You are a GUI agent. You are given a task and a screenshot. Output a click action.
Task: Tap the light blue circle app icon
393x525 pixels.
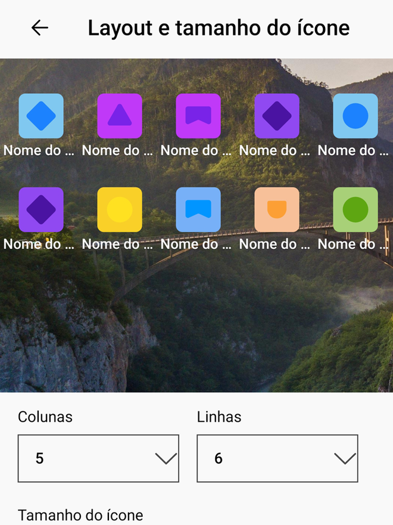pyautogui.click(x=355, y=116)
